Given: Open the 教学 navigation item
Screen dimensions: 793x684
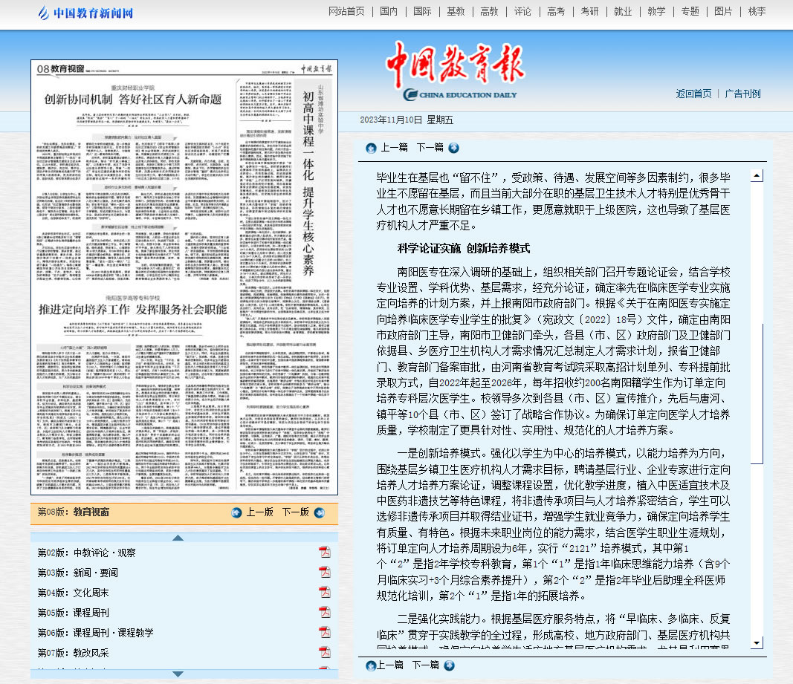Looking at the screenshot, I should [656, 12].
